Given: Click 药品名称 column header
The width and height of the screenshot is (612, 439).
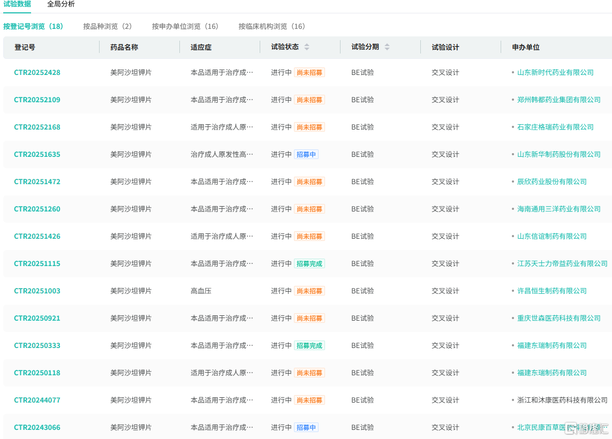Looking at the screenshot, I should pos(124,47).
